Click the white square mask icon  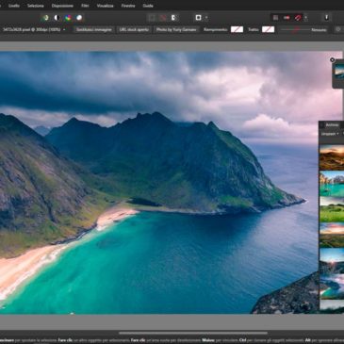tap(199, 18)
